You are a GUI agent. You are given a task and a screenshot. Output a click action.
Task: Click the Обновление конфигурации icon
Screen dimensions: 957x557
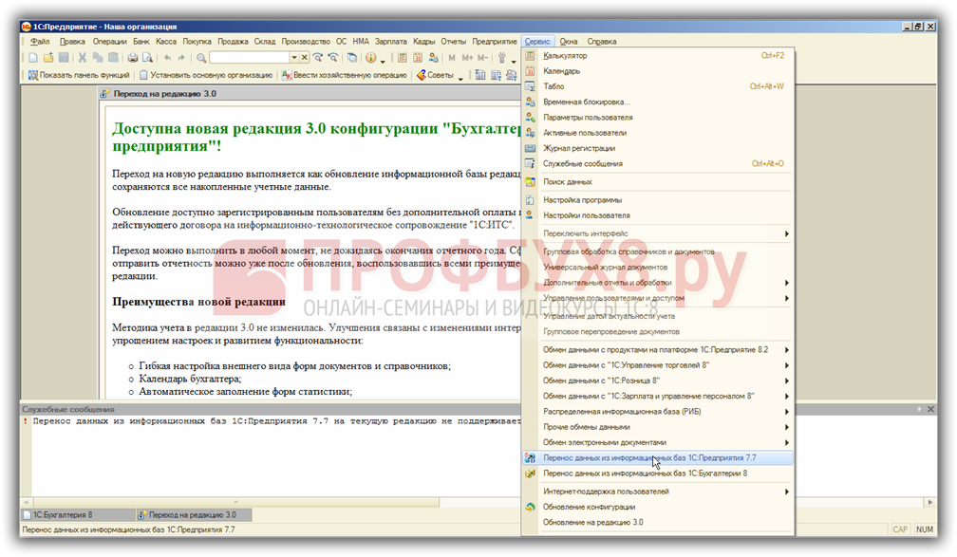531,507
